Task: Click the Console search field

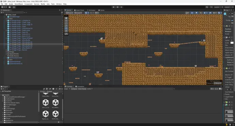Action: tap(191, 89)
